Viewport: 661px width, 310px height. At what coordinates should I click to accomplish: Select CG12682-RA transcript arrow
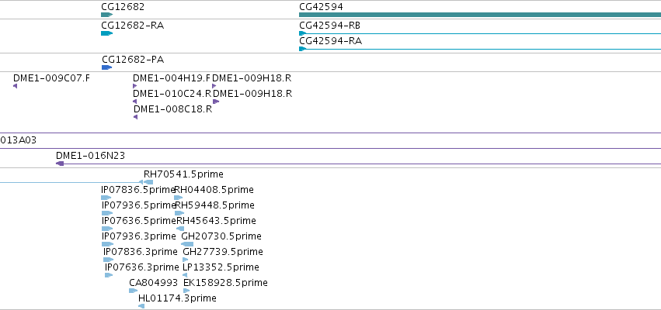(107, 33)
